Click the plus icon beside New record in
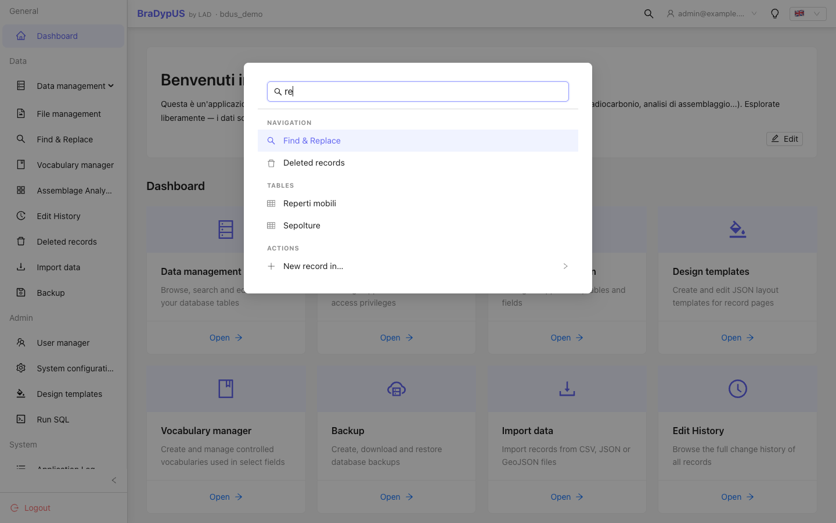The height and width of the screenshot is (523, 836). [271, 266]
